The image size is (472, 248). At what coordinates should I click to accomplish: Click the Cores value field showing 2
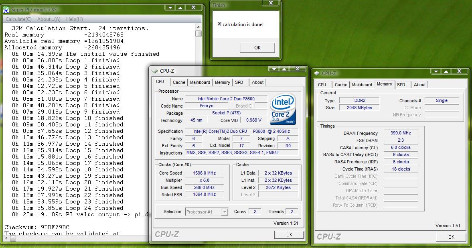255,211
